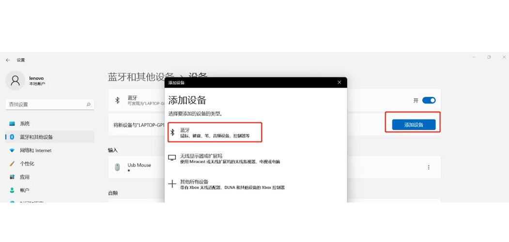Open the lenovo user account avatar

[x=15, y=80]
